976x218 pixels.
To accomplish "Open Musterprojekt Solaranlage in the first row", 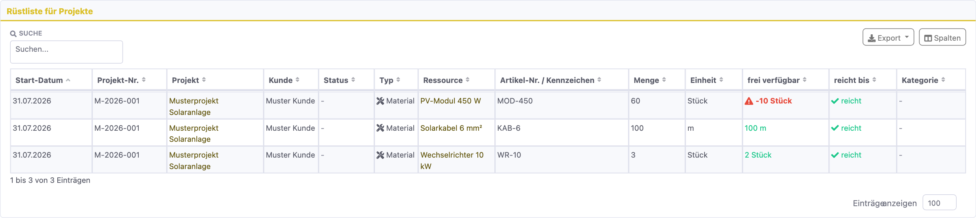I will pyautogui.click(x=194, y=107).
